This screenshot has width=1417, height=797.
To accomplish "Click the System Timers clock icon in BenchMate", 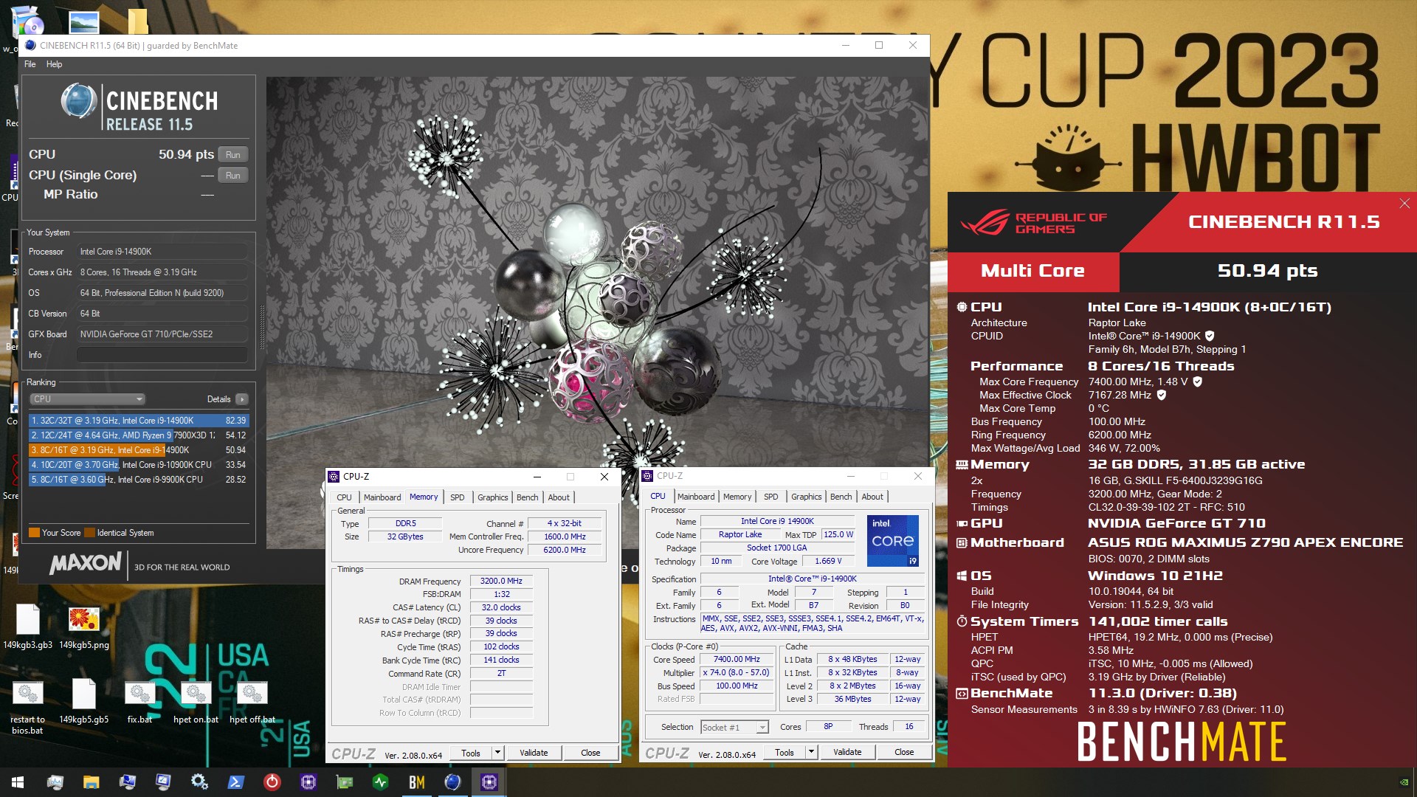I will point(962,621).
